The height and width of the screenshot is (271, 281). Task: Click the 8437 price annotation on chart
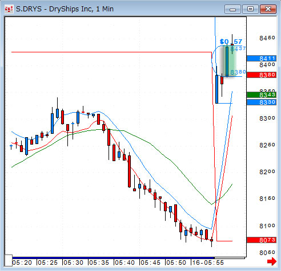(238, 49)
